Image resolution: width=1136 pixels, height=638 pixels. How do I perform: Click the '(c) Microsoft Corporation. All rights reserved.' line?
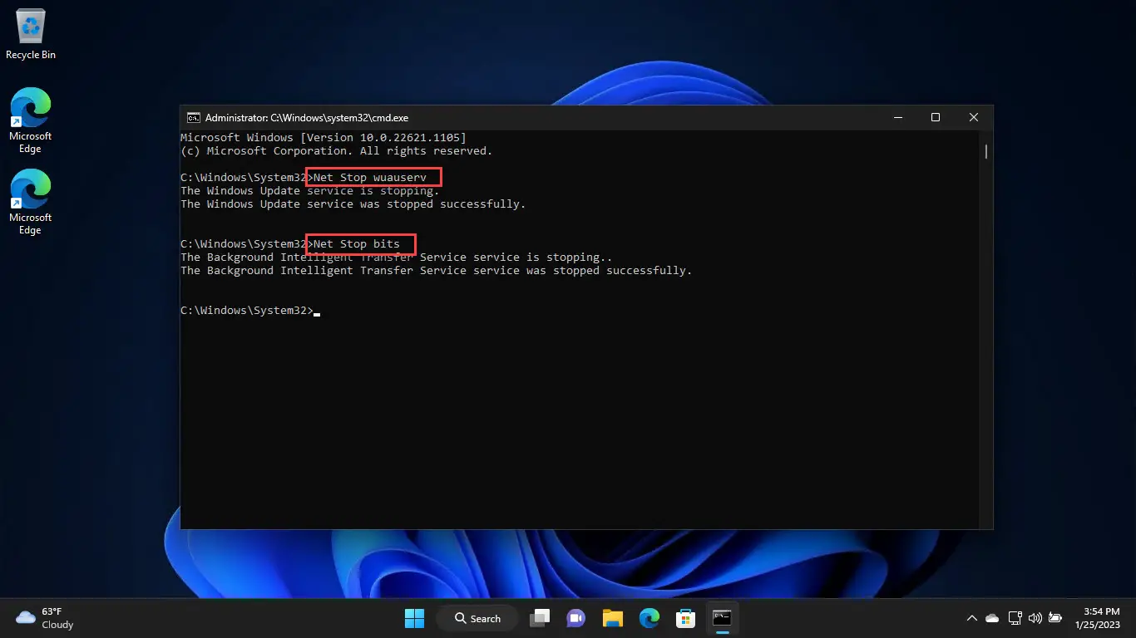click(x=337, y=150)
